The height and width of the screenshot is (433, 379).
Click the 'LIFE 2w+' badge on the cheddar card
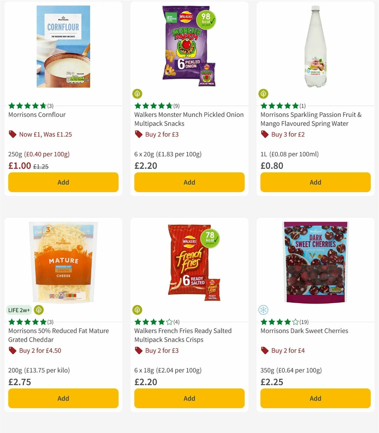click(x=19, y=310)
